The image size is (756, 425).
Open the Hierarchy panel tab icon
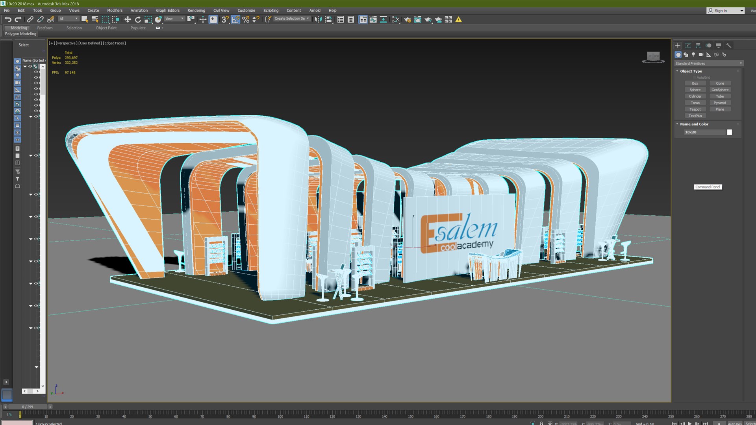point(698,45)
